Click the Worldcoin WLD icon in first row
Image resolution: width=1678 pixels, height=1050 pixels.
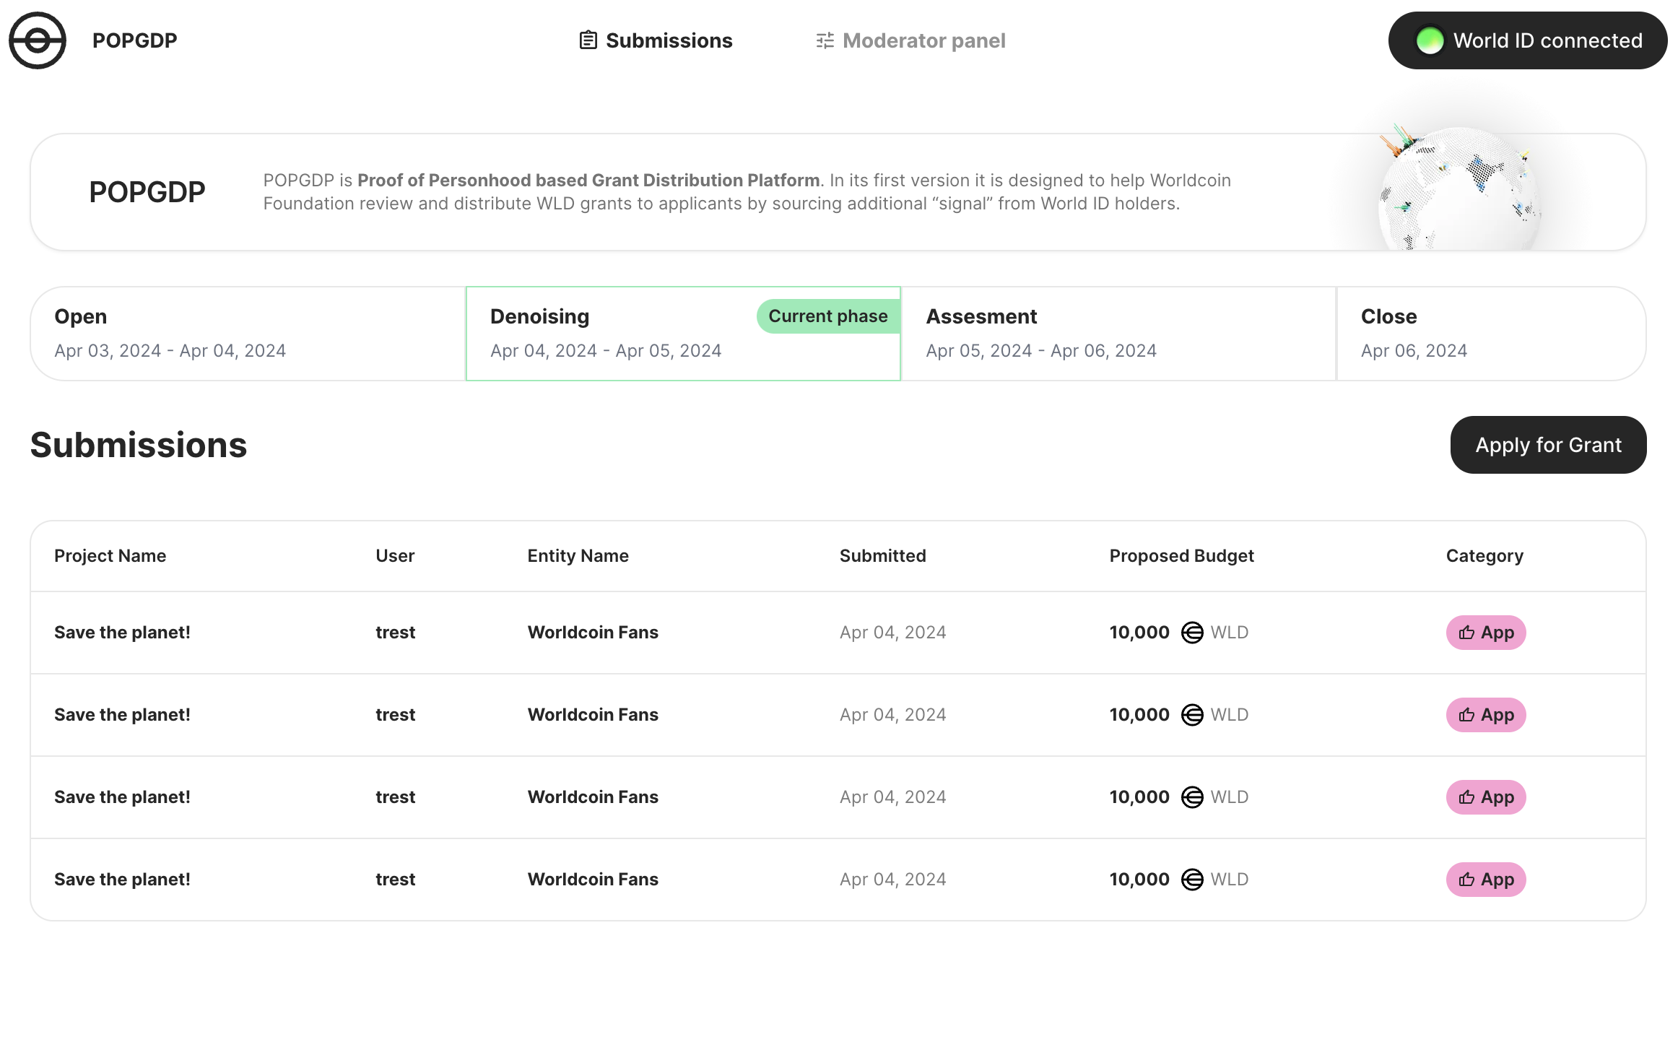tap(1191, 633)
